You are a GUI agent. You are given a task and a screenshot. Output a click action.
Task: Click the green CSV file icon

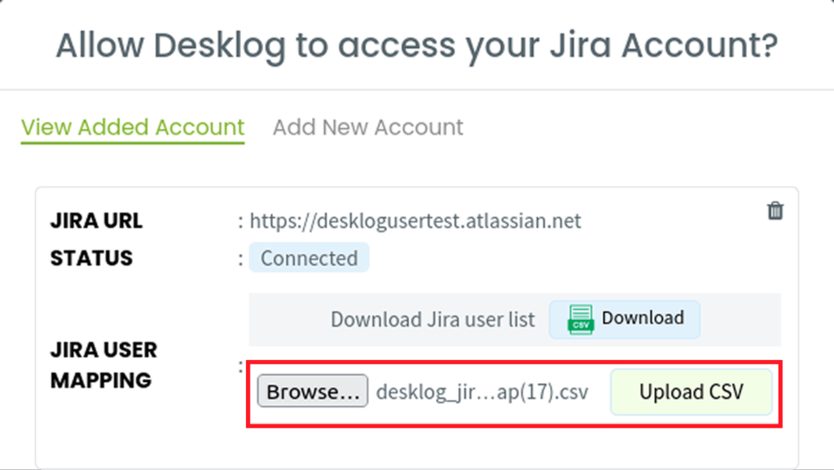[x=580, y=319]
